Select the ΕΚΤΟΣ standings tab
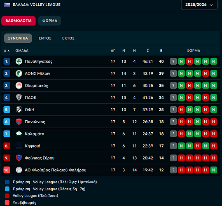This screenshot has height=206, width=222. [68, 38]
